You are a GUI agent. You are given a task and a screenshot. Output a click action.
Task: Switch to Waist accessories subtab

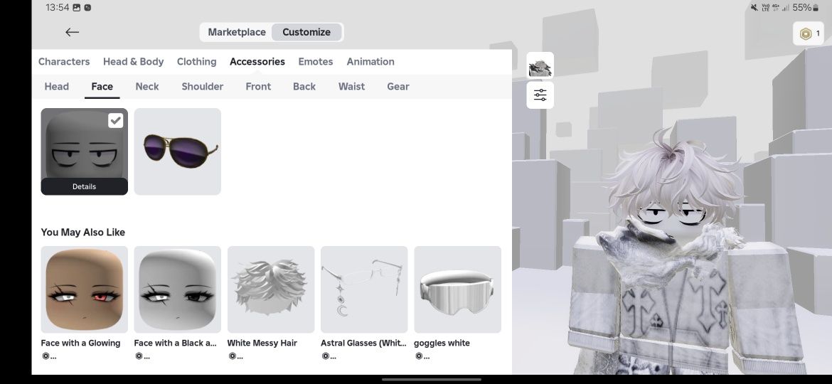pyautogui.click(x=351, y=87)
